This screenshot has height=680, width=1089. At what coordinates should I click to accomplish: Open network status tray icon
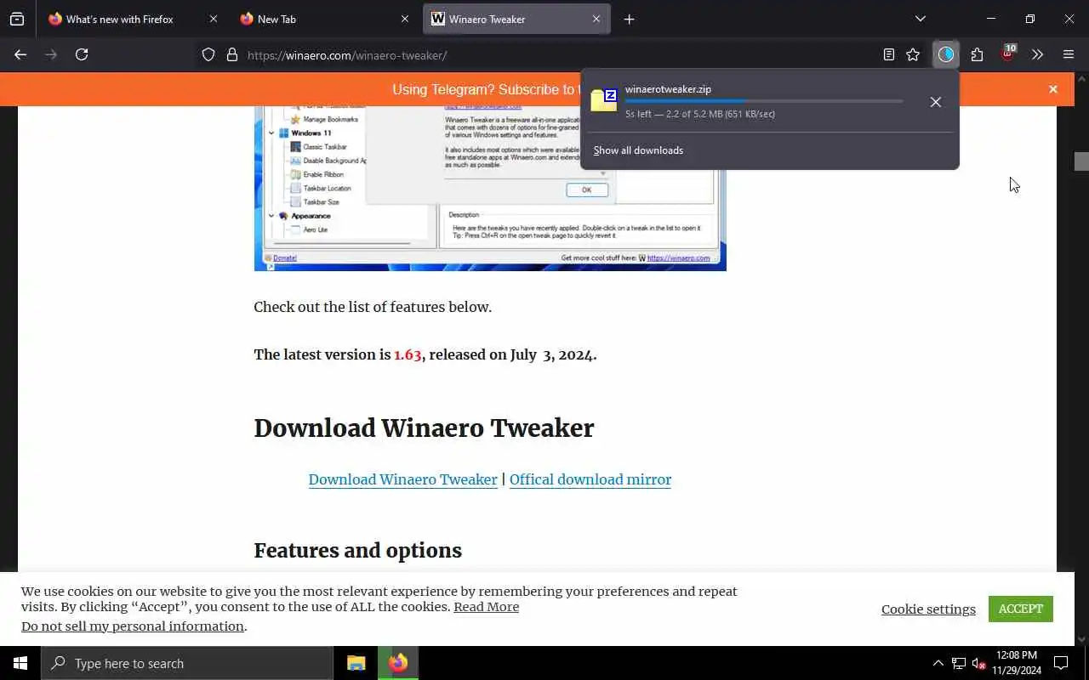pos(959,663)
